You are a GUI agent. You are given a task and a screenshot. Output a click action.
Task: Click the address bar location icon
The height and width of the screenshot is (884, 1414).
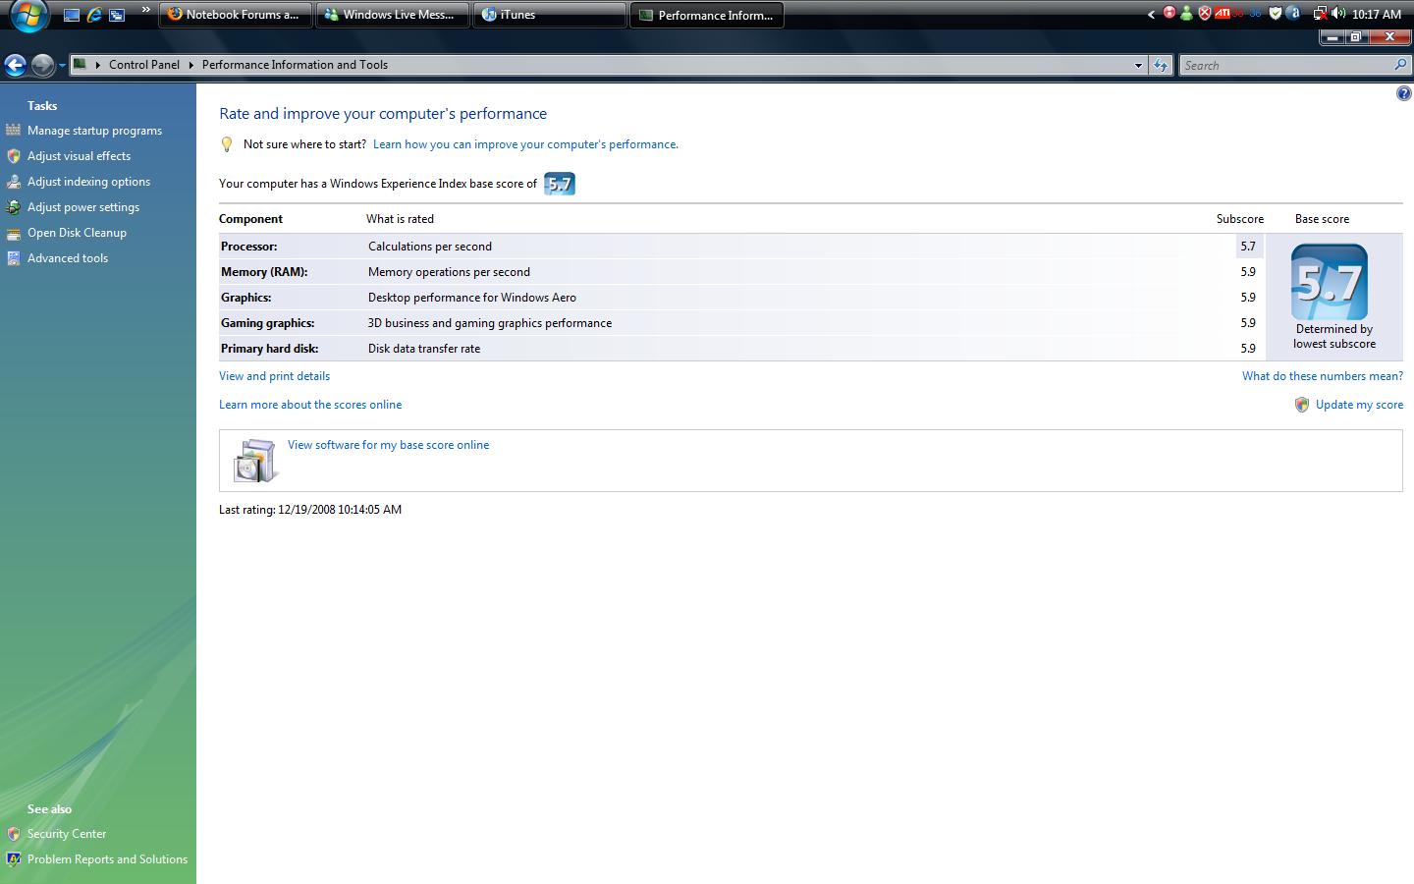pyautogui.click(x=81, y=65)
